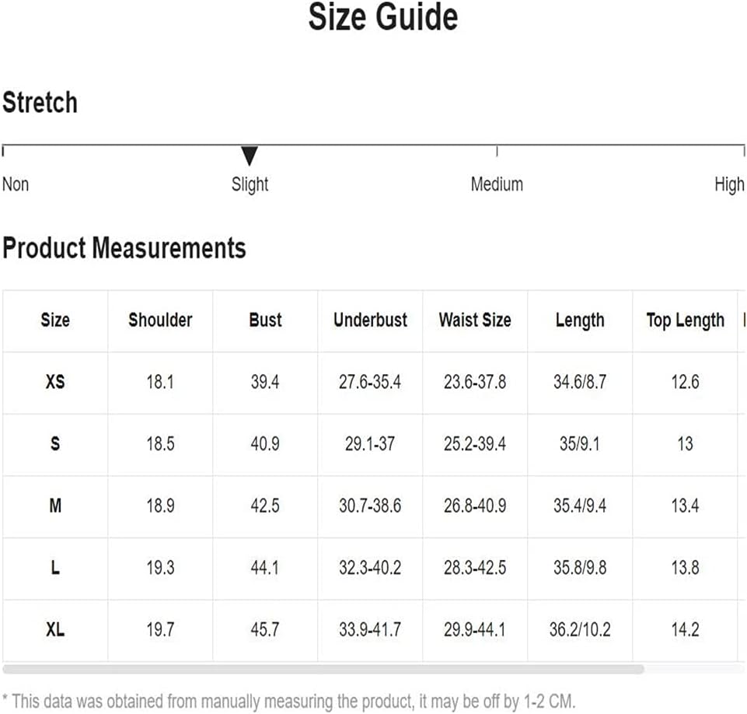Click the Slight stretch triangle marker

(250, 156)
